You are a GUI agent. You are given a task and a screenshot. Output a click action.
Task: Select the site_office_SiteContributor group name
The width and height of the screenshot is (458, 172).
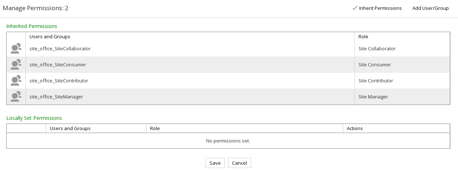pyautogui.click(x=59, y=81)
